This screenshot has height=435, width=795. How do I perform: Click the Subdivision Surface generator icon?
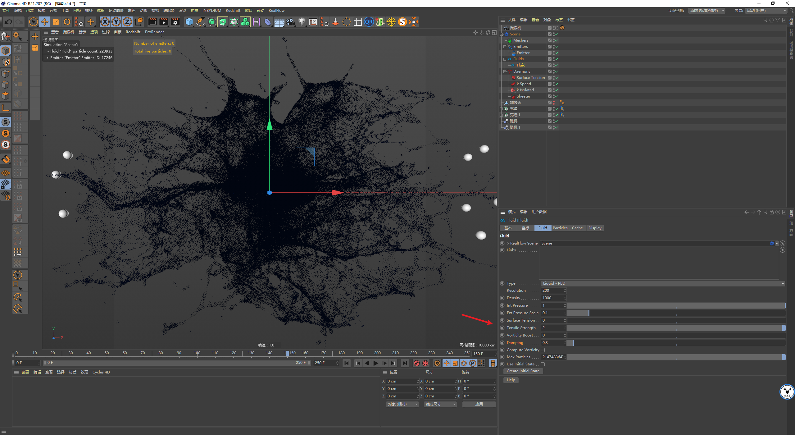click(x=212, y=22)
